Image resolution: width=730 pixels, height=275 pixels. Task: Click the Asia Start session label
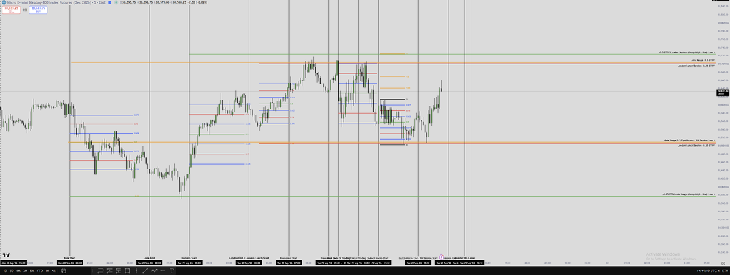[x=69, y=258]
